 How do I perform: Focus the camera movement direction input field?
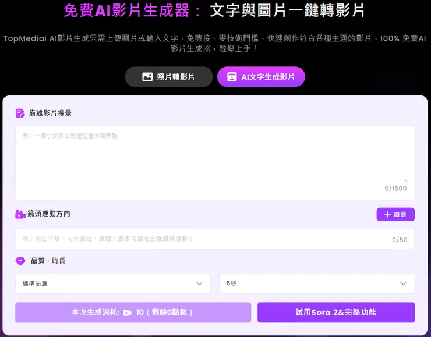[x=215, y=239]
